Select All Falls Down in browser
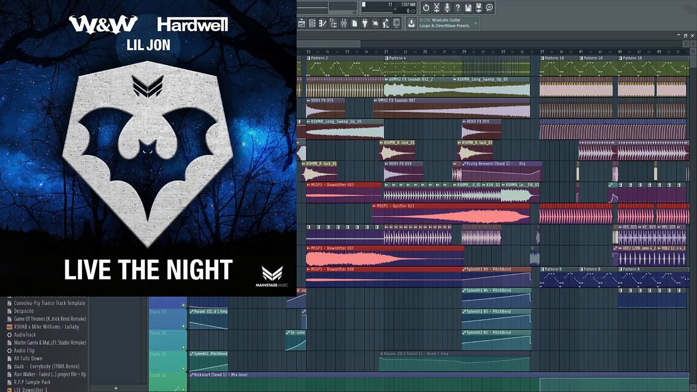697x392 pixels. click(x=28, y=358)
